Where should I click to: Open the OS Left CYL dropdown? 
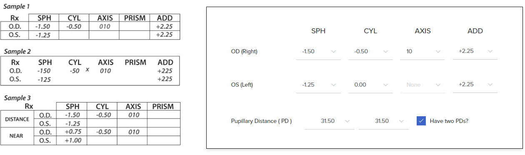[x=370, y=85]
